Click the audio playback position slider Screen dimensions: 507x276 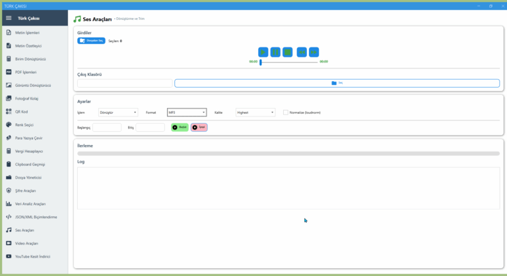[288, 62]
